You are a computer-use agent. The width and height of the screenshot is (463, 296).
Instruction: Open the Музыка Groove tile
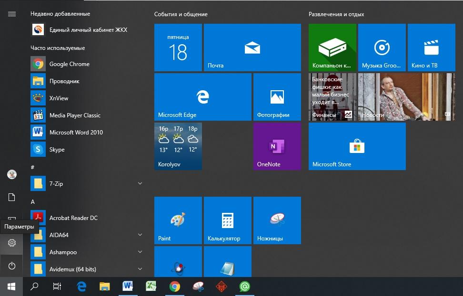point(382,48)
